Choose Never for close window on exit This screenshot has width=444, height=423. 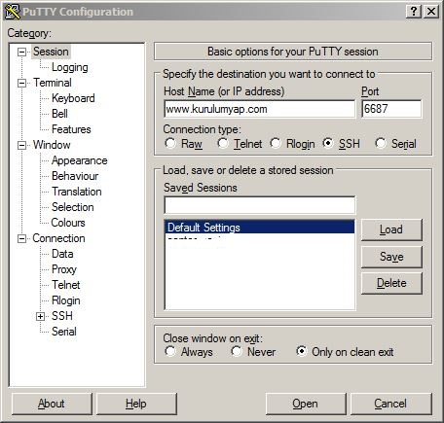pyautogui.click(x=237, y=351)
